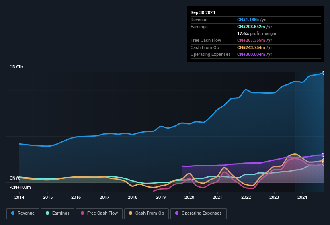Click the Free Cash Flow label in tooltip

[x=206, y=40]
